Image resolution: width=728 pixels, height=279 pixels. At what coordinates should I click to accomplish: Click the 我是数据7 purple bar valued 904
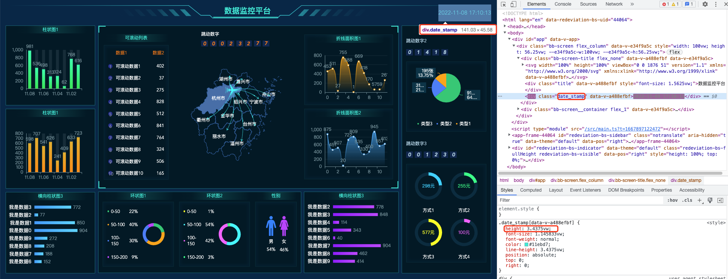[x=357, y=246]
